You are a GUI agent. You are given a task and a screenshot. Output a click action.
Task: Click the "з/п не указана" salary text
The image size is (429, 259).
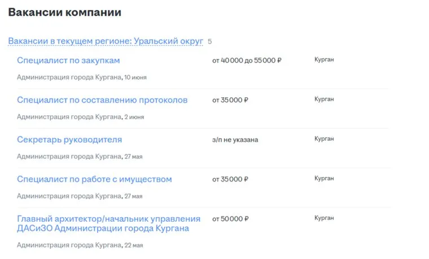click(x=235, y=140)
